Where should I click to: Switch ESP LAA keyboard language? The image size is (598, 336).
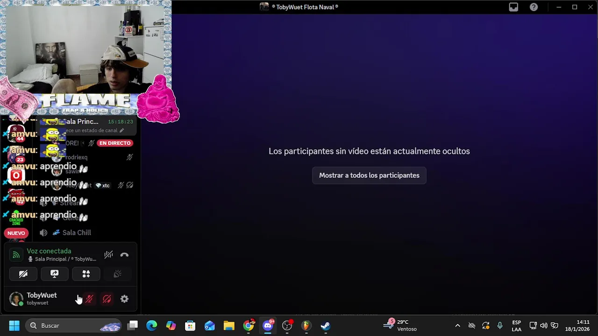click(x=516, y=326)
